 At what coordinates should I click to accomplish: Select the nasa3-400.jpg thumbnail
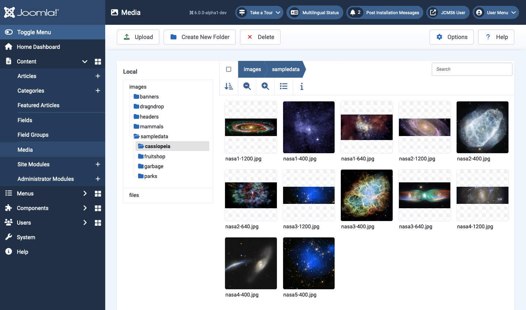coord(366,195)
